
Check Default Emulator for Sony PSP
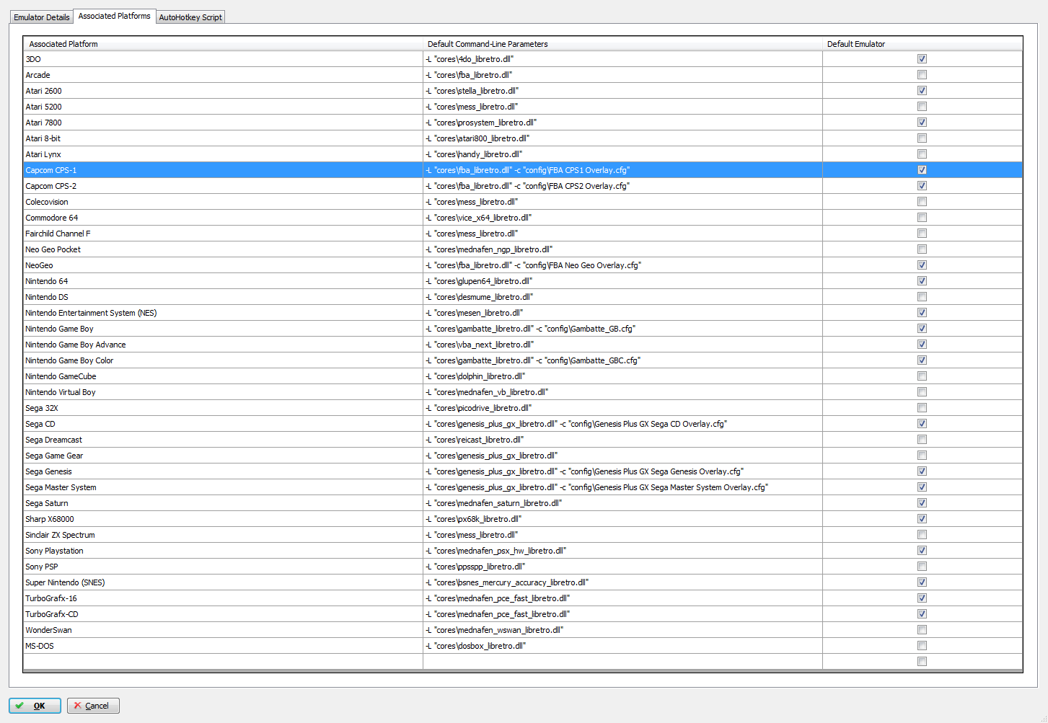[x=922, y=567]
